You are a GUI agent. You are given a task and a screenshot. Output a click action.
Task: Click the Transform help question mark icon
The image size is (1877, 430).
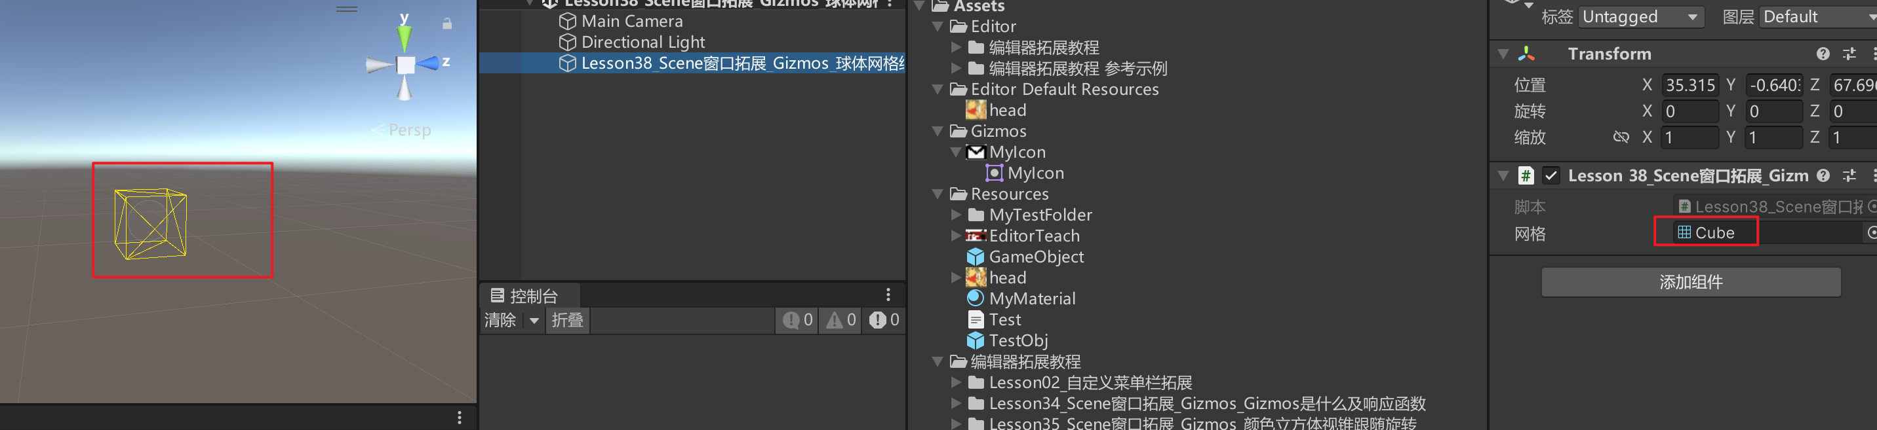tap(1823, 54)
